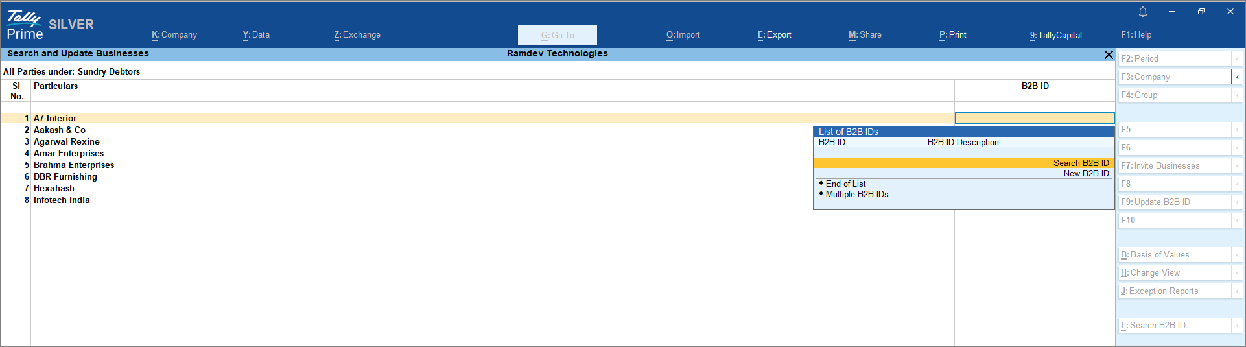Expand the F3: Company chevron arrow

coord(1237,77)
